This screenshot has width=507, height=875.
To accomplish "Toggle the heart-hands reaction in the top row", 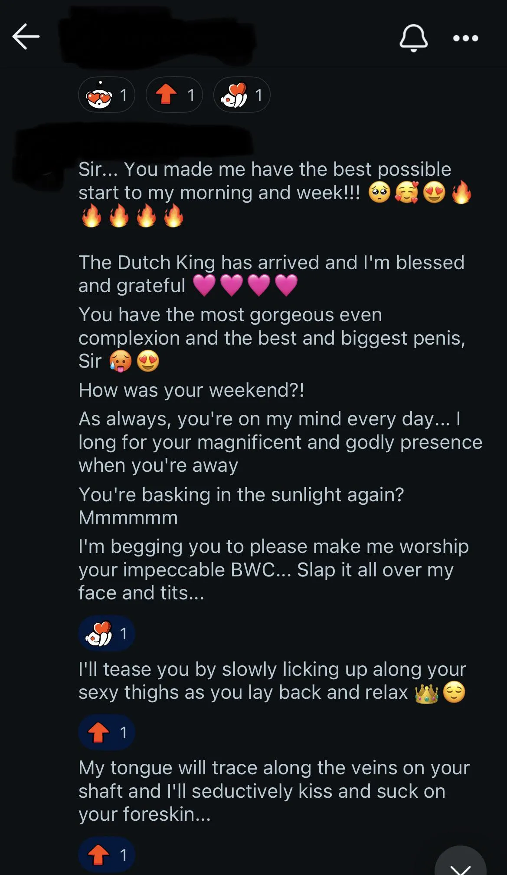I will 242,95.
